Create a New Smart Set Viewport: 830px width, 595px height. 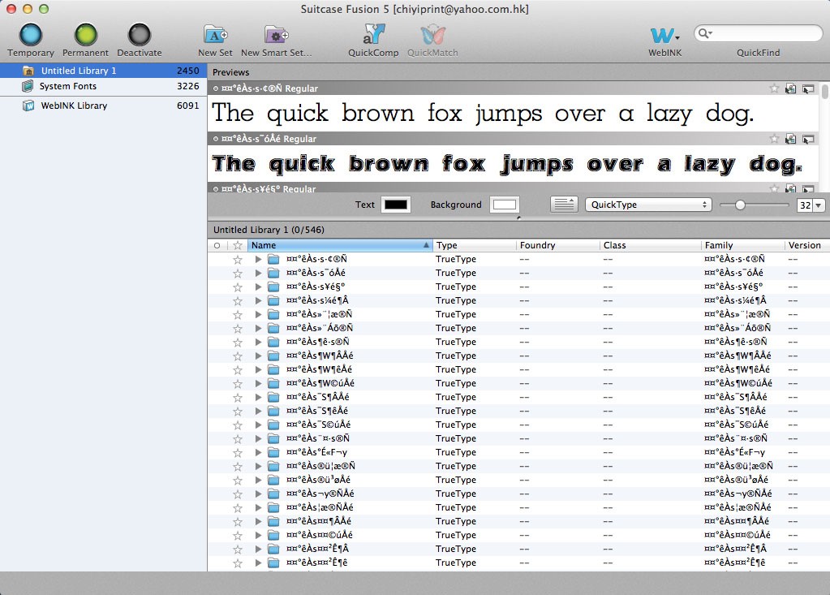point(277,41)
